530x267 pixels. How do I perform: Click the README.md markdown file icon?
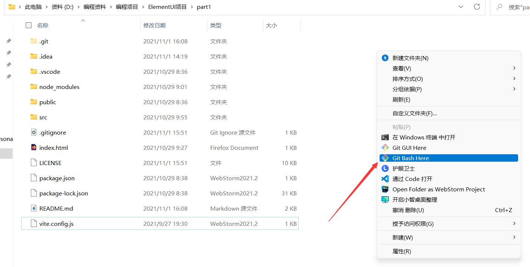34,208
